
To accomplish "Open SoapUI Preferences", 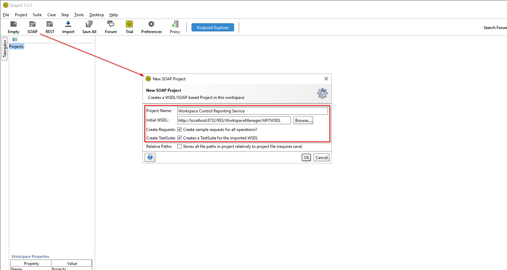I will click(151, 27).
